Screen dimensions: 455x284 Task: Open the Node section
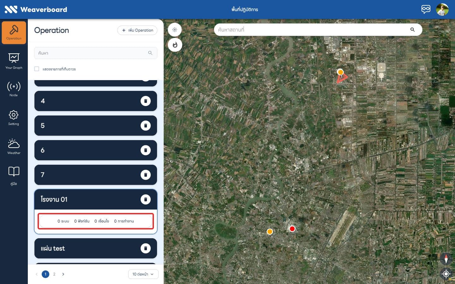point(14,89)
